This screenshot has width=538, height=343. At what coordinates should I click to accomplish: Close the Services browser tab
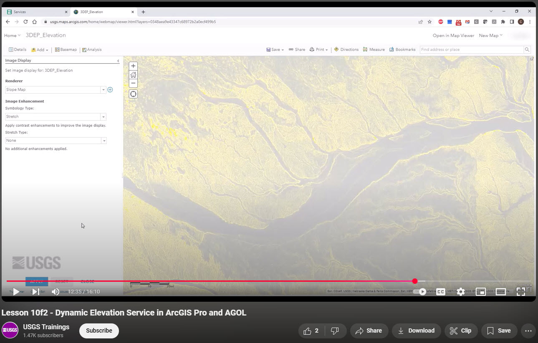click(66, 12)
